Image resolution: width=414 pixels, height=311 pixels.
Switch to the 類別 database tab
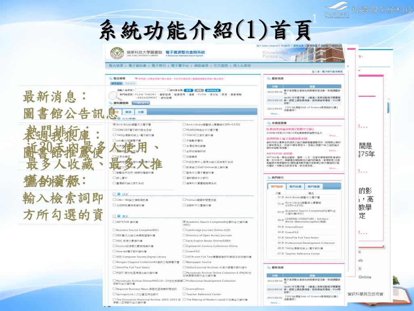(x=128, y=112)
